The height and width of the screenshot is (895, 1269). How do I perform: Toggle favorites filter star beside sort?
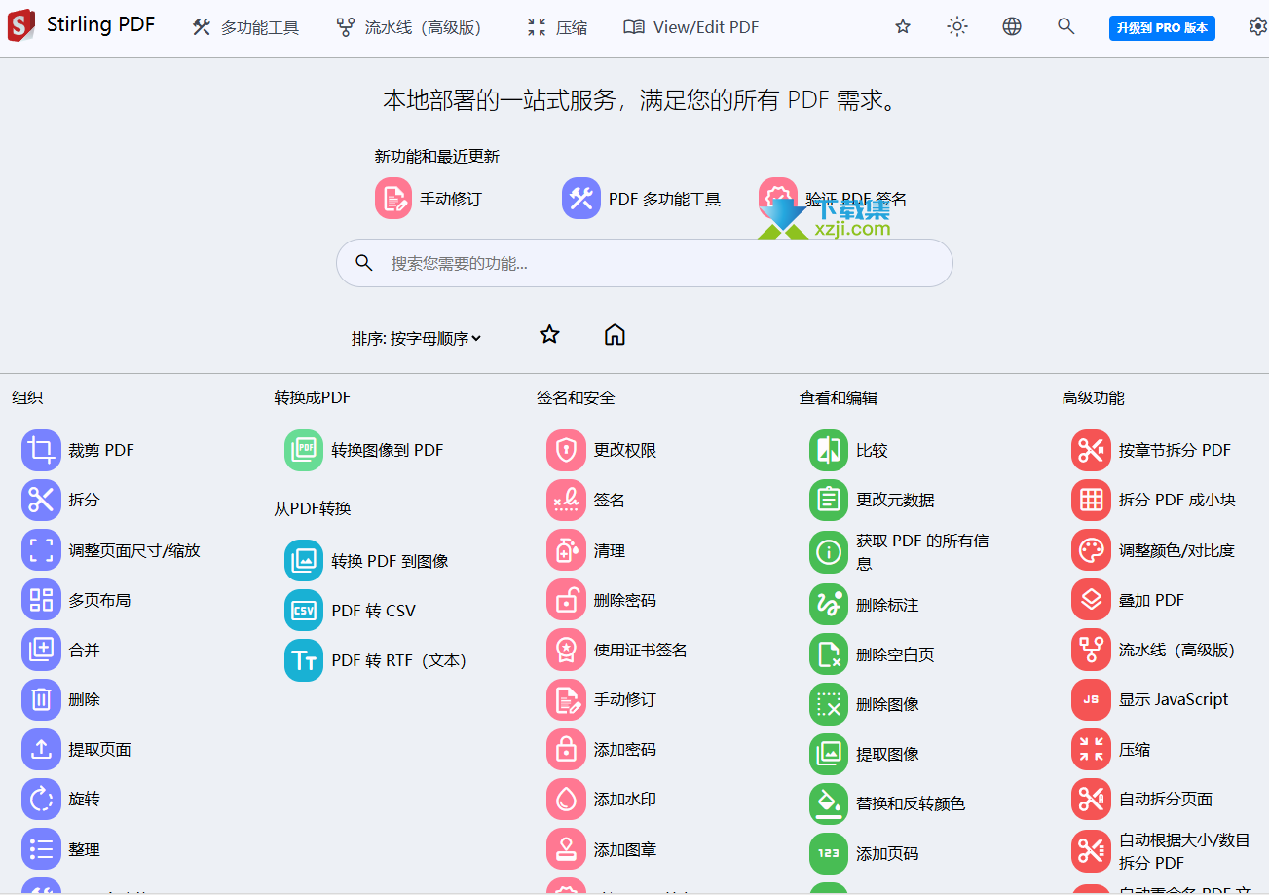point(549,335)
